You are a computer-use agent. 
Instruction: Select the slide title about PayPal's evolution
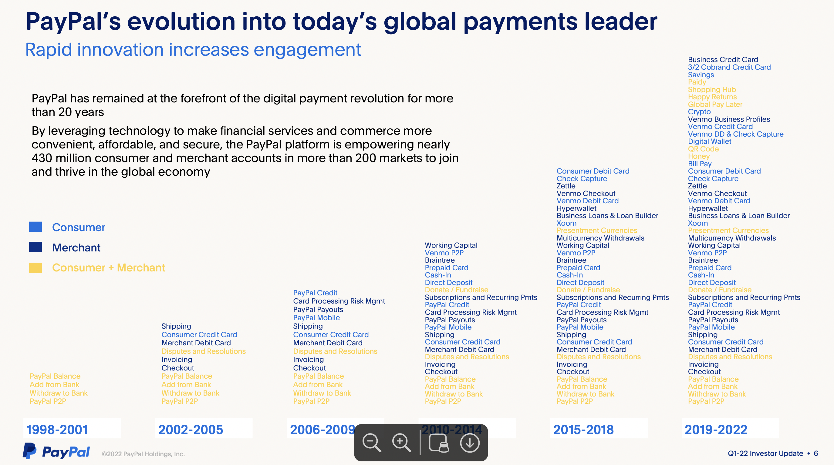coord(341,22)
